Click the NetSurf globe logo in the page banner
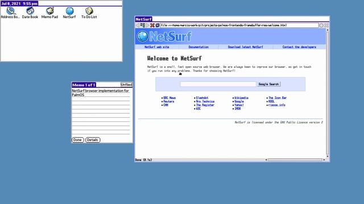This screenshot has width=364, height=204. [x=142, y=36]
